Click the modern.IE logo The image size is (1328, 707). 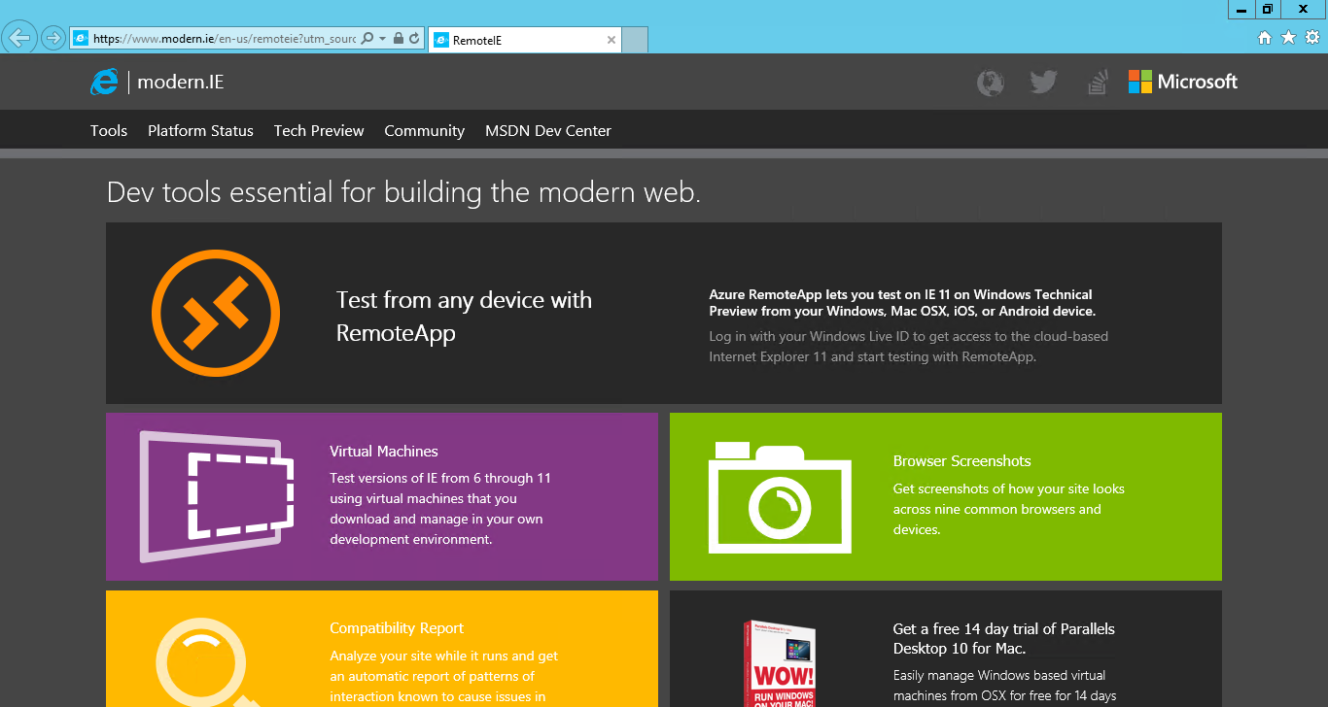(x=157, y=82)
